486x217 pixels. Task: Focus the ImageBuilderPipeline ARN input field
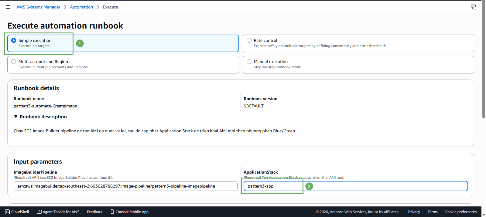click(125, 186)
